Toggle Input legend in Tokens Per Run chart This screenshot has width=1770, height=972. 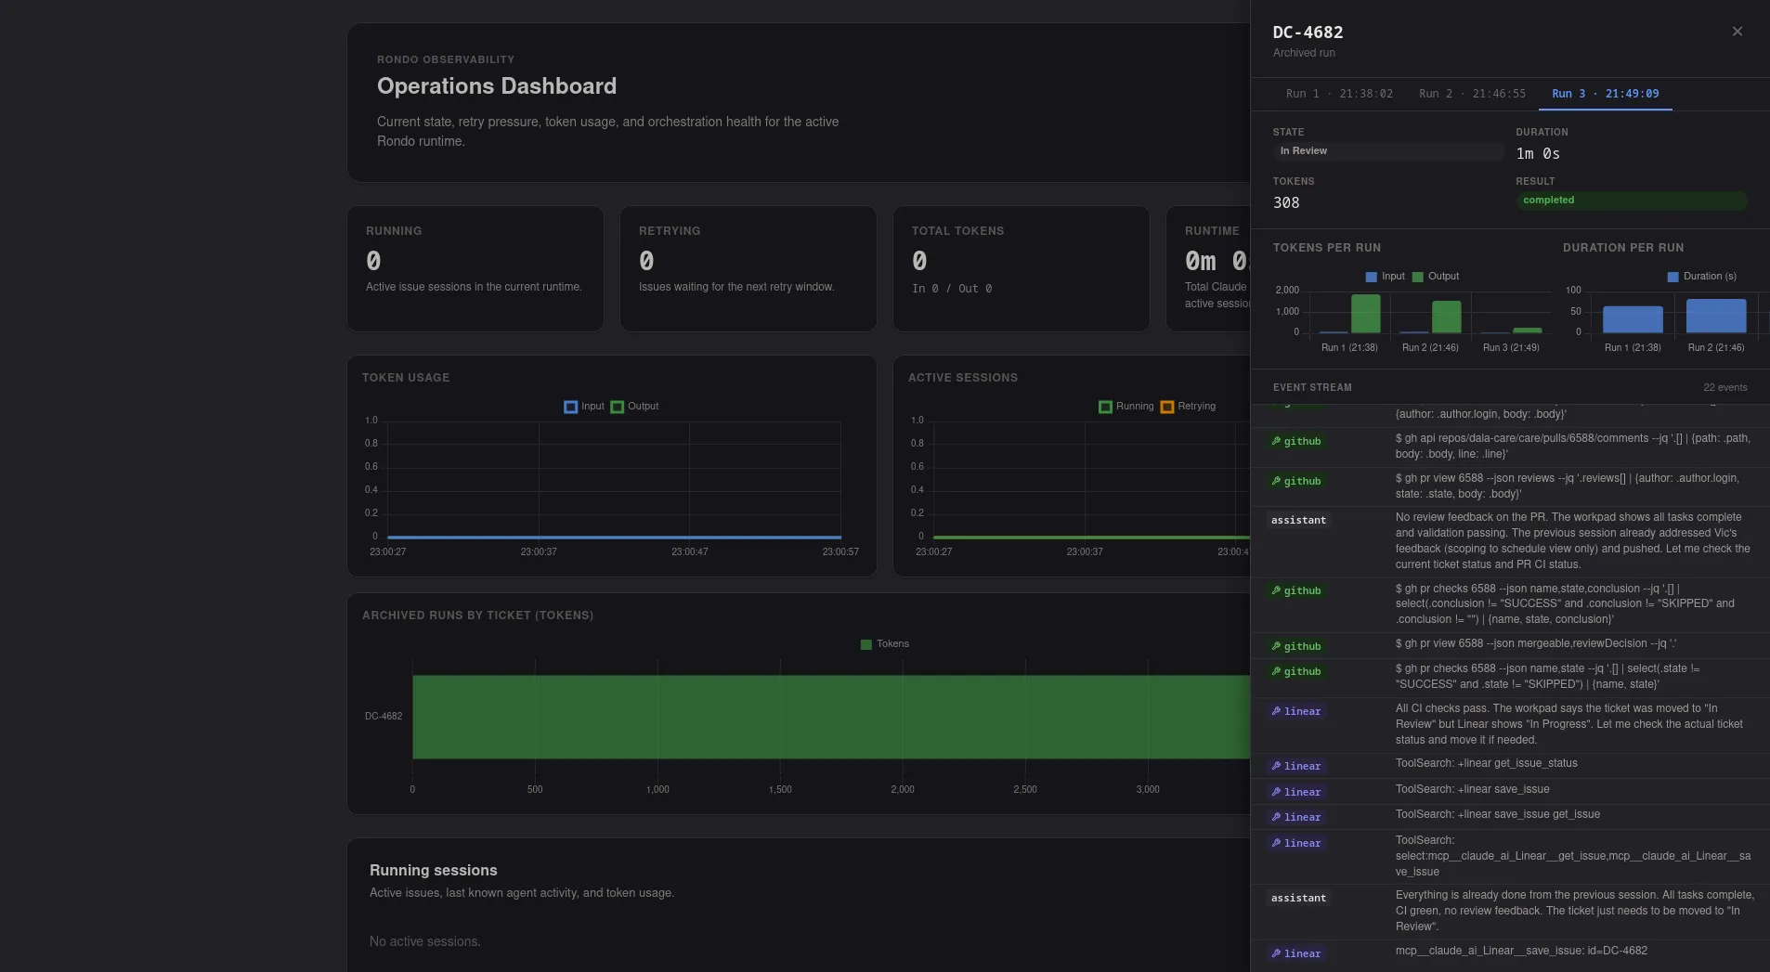pos(1385,277)
